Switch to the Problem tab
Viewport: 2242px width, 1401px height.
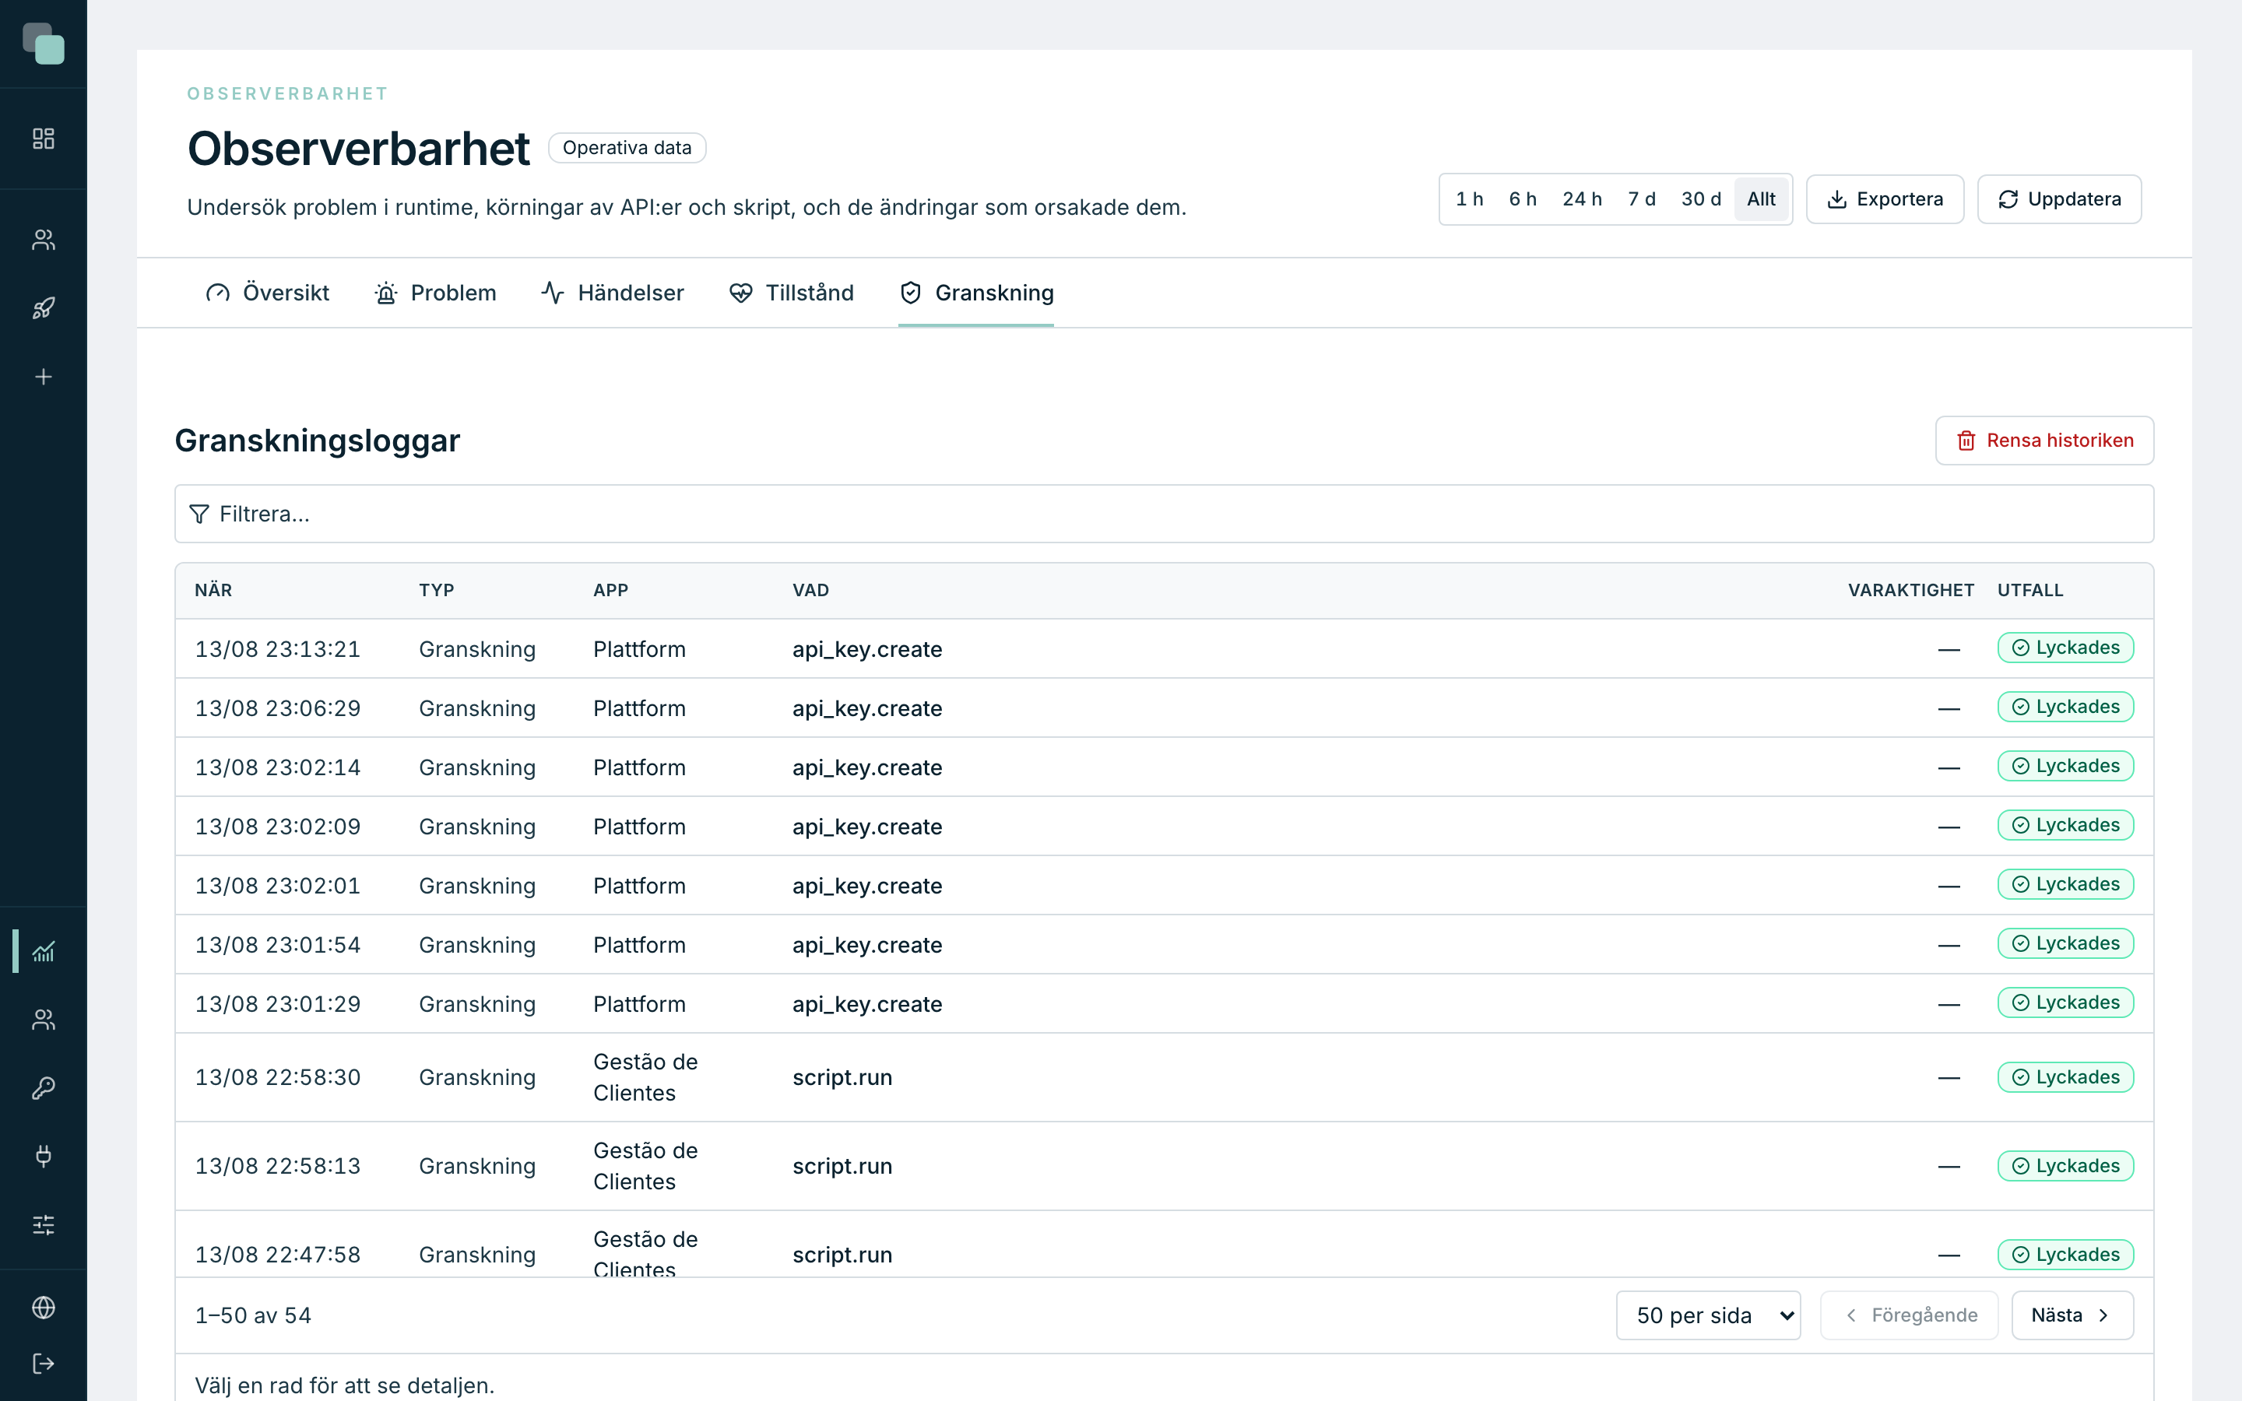pos(435,293)
